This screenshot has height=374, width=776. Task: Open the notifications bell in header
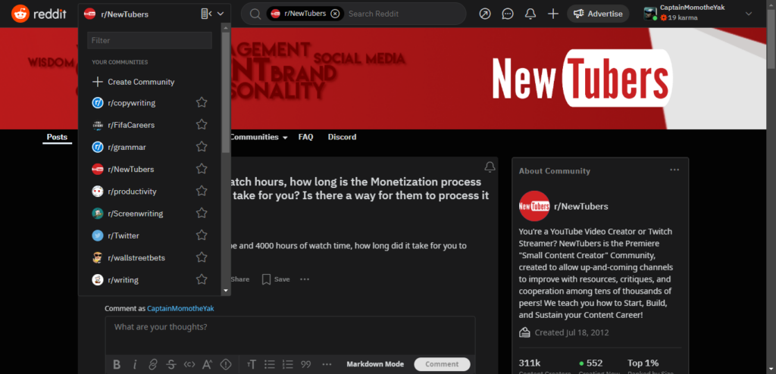tap(530, 14)
